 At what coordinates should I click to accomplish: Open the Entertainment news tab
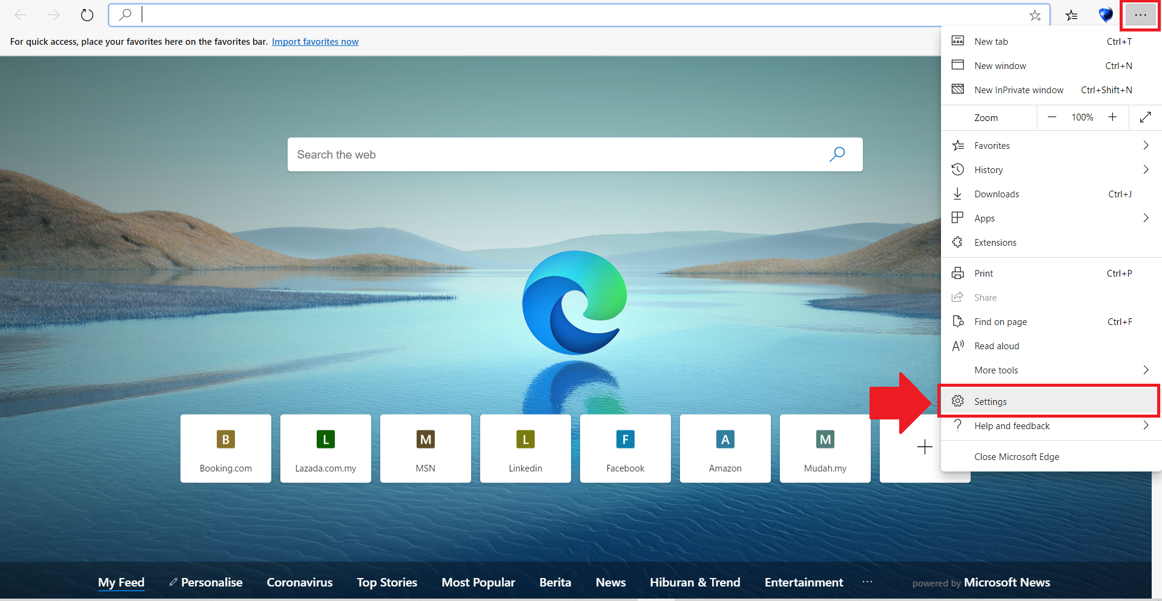coord(804,582)
